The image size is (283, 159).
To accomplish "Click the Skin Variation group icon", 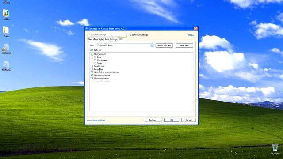I will [92, 54].
